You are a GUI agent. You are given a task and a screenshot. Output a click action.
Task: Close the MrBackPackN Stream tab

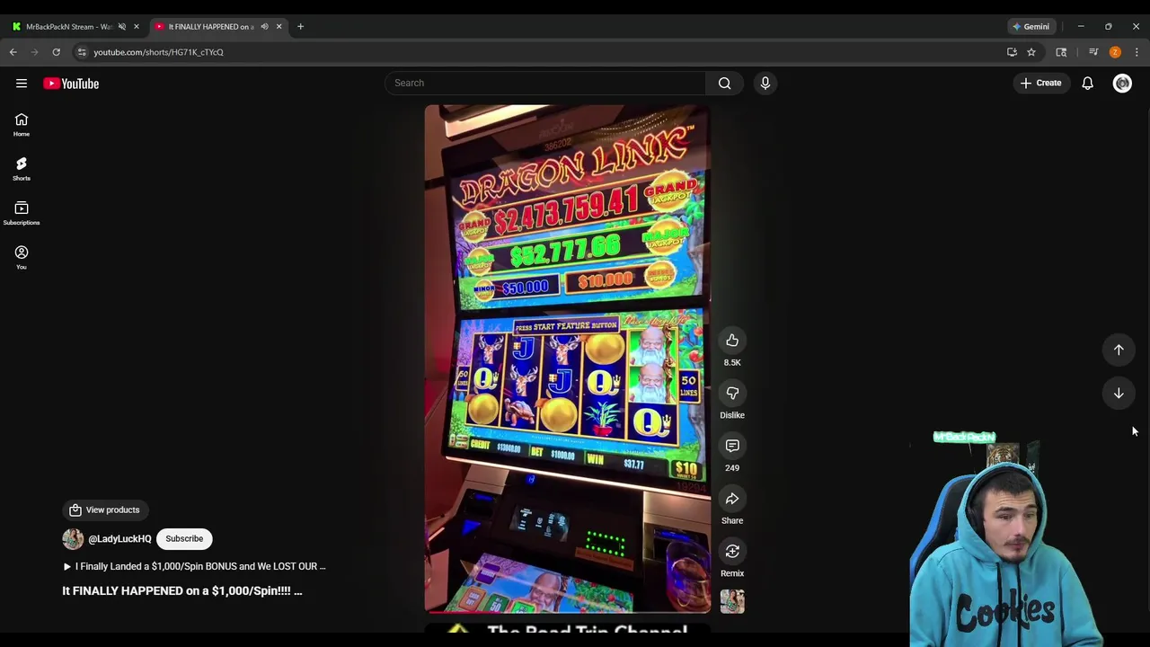(x=137, y=27)
